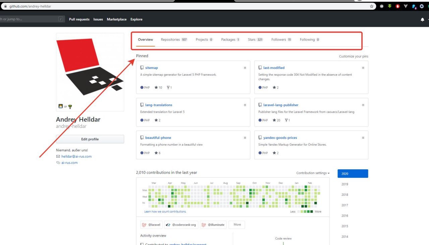Click the star count on sitemap
Image resolution: width=429 pixels, height=245 pixels.
point(158,88)
